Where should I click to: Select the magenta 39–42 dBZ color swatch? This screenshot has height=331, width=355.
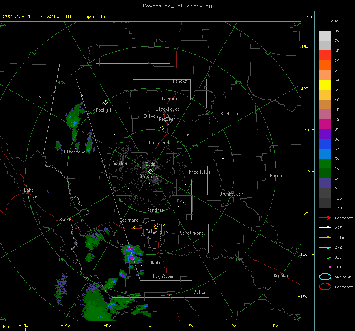click(x=325, y=124)
